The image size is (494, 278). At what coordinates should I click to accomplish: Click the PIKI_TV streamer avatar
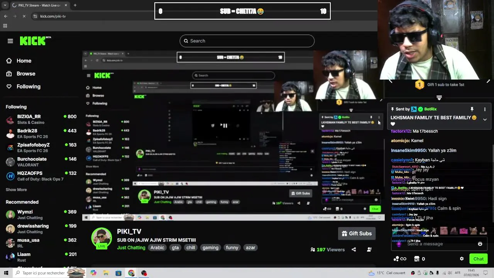point(102,238)
